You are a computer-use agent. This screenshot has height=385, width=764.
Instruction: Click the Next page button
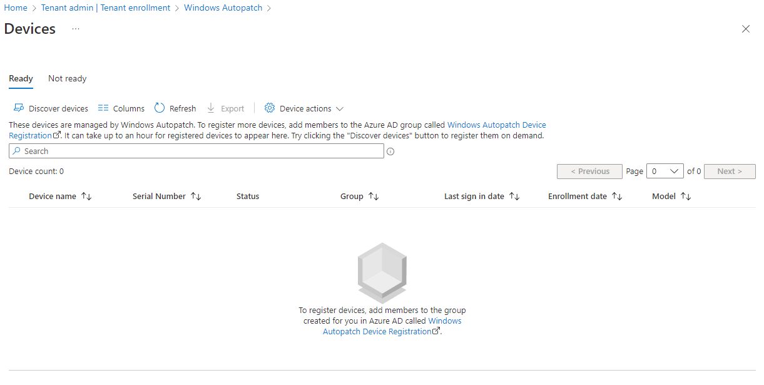point(730,172)
